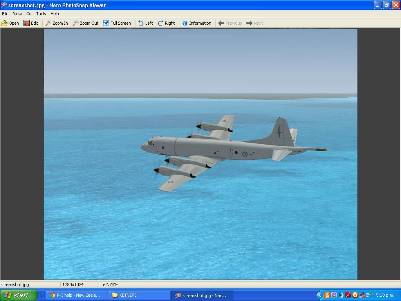Image resolution: width=401 pixels, height=301 pixels.
Task: Zoom In on the aircraft image
Action: (x=56, y=23)
